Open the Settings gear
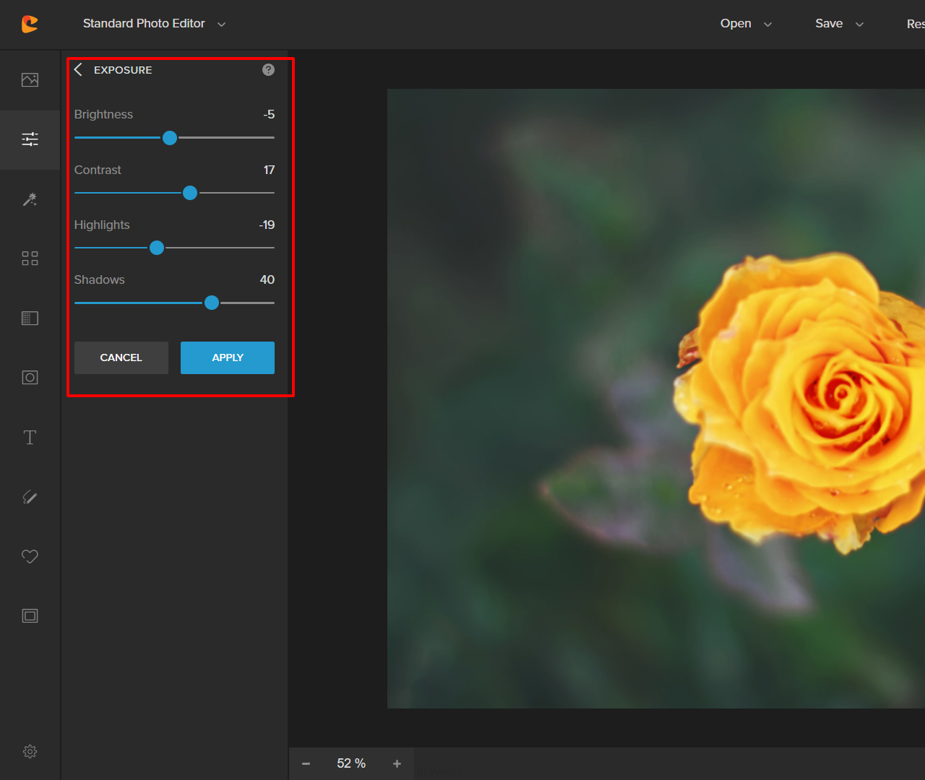This screenshot has height=780, width=925. (x=30, y=751)
